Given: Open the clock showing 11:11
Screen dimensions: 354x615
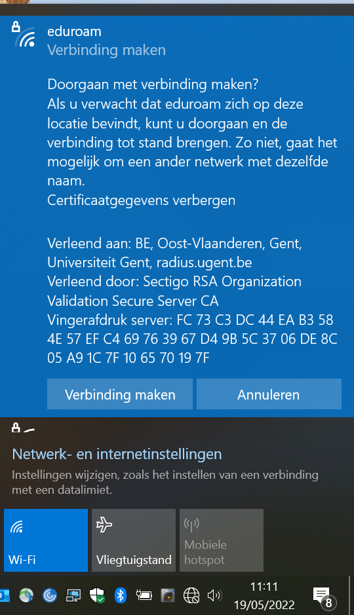Looking at the screenshot, I should click(264, 596).
